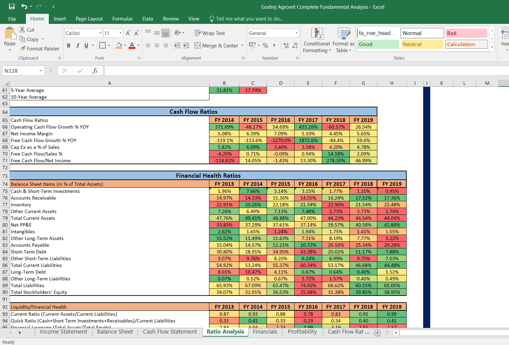
Task: Switch to the Insert ribbon tab
Action: point(60,19)
